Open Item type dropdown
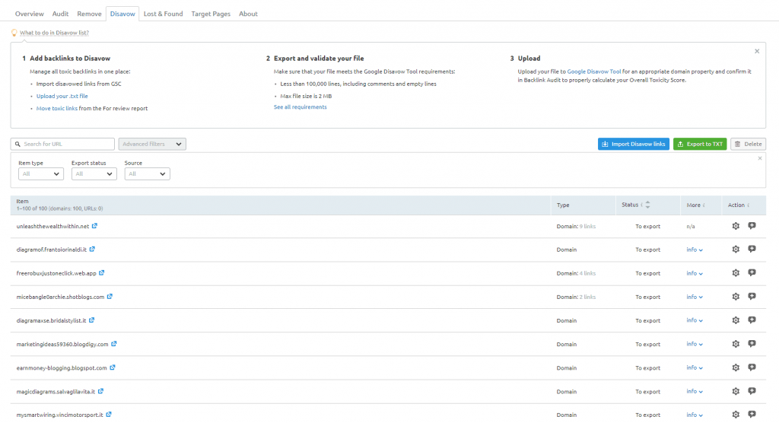Viewport: 779px width, 423px height. pyautogui.click(x=41, y=174)
